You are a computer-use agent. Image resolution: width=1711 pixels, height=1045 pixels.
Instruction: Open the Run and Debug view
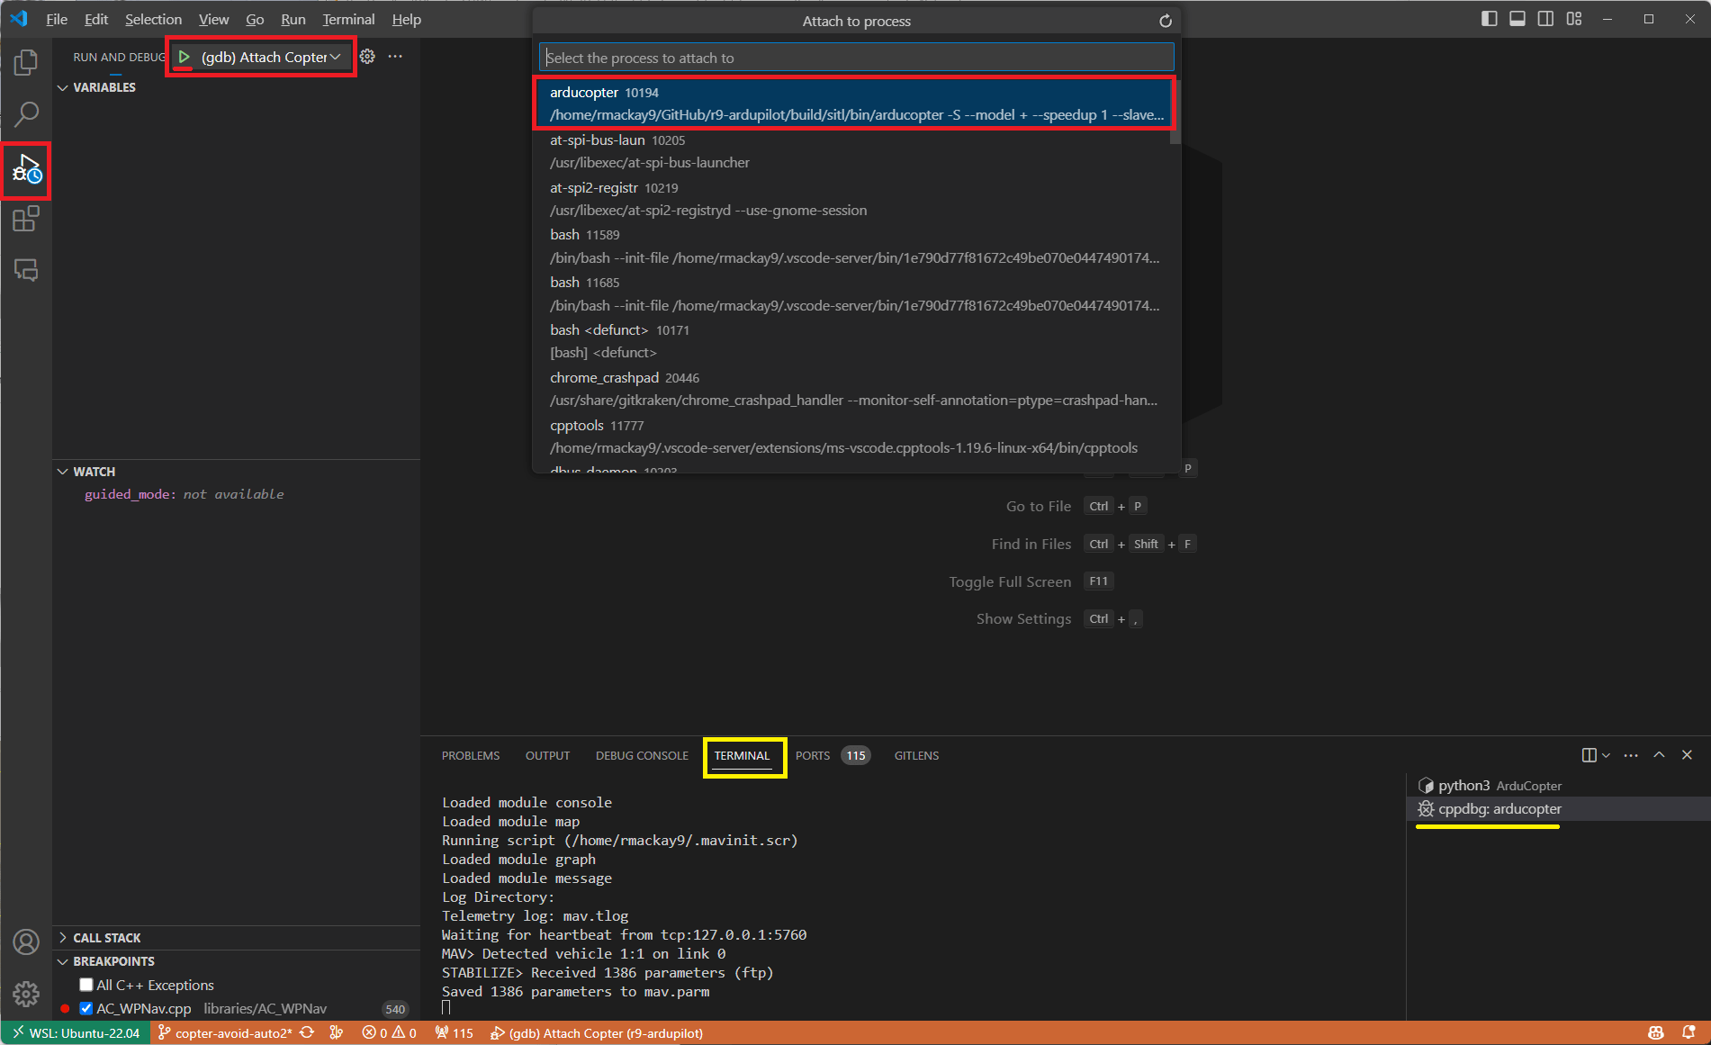point(26,171)
